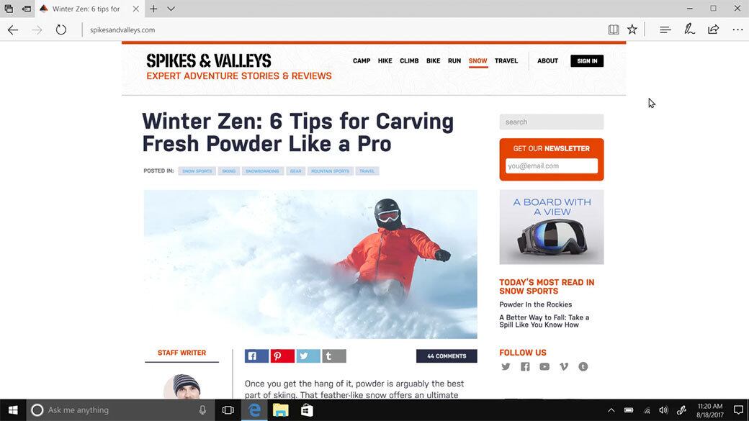Open Vimeo icon under Follow Us

pyautogui.click(x=564, y=366)
